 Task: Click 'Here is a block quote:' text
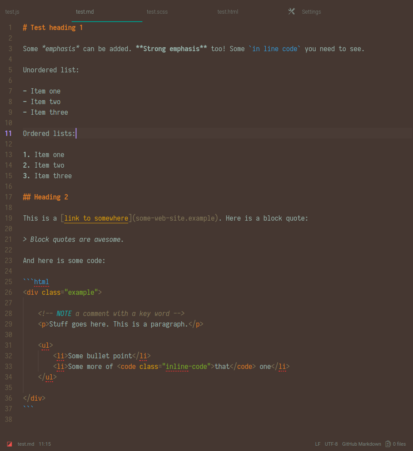pos(267,218)
